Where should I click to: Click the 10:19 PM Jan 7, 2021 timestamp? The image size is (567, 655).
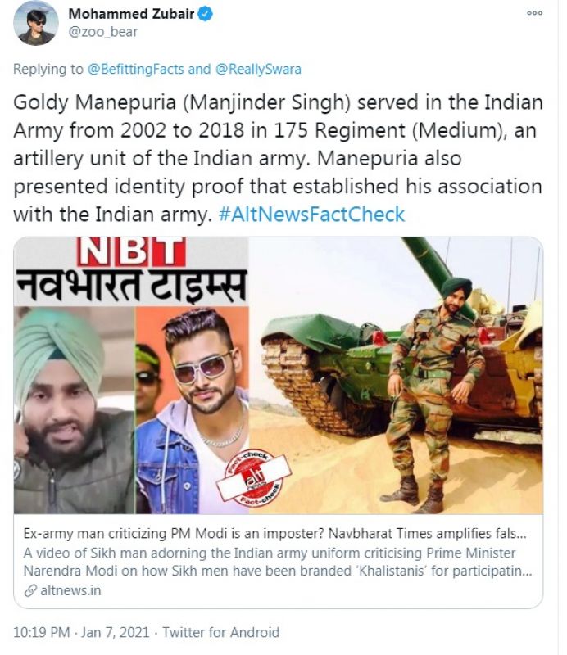point(81,632)
